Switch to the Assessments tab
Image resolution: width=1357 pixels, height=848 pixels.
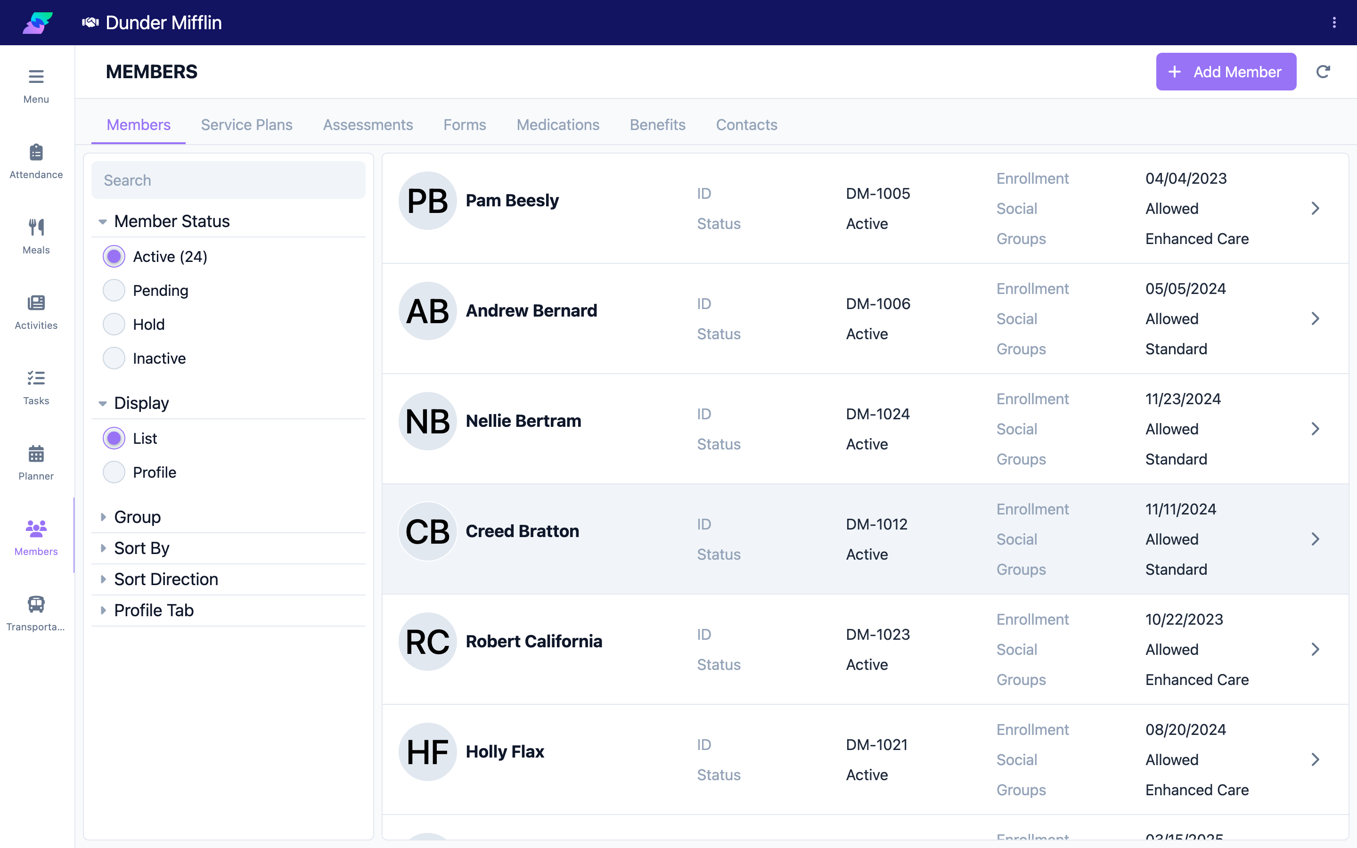point(368,124)
